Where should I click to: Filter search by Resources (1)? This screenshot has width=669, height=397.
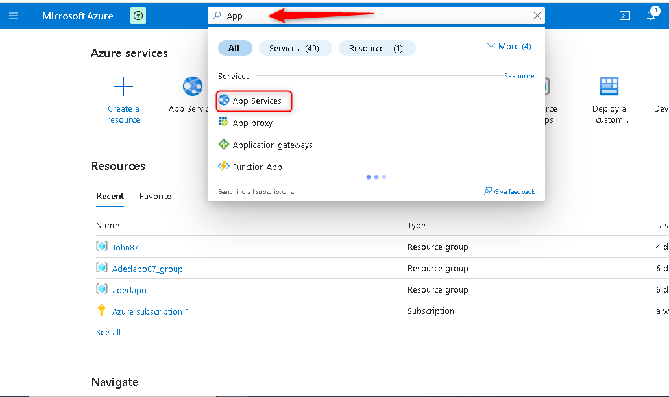377,47
